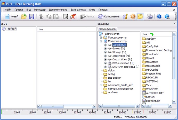Expand the Output Video (G:) drive

point(105,60)
